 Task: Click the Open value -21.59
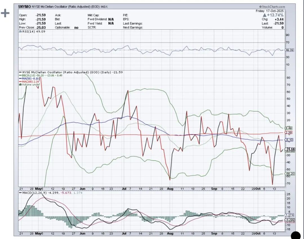click(41, 15)
